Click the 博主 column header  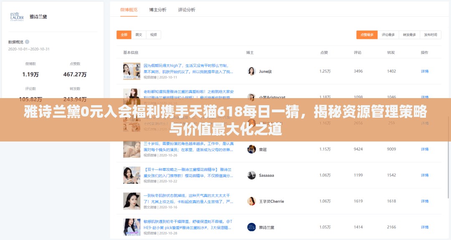(250, 53)
